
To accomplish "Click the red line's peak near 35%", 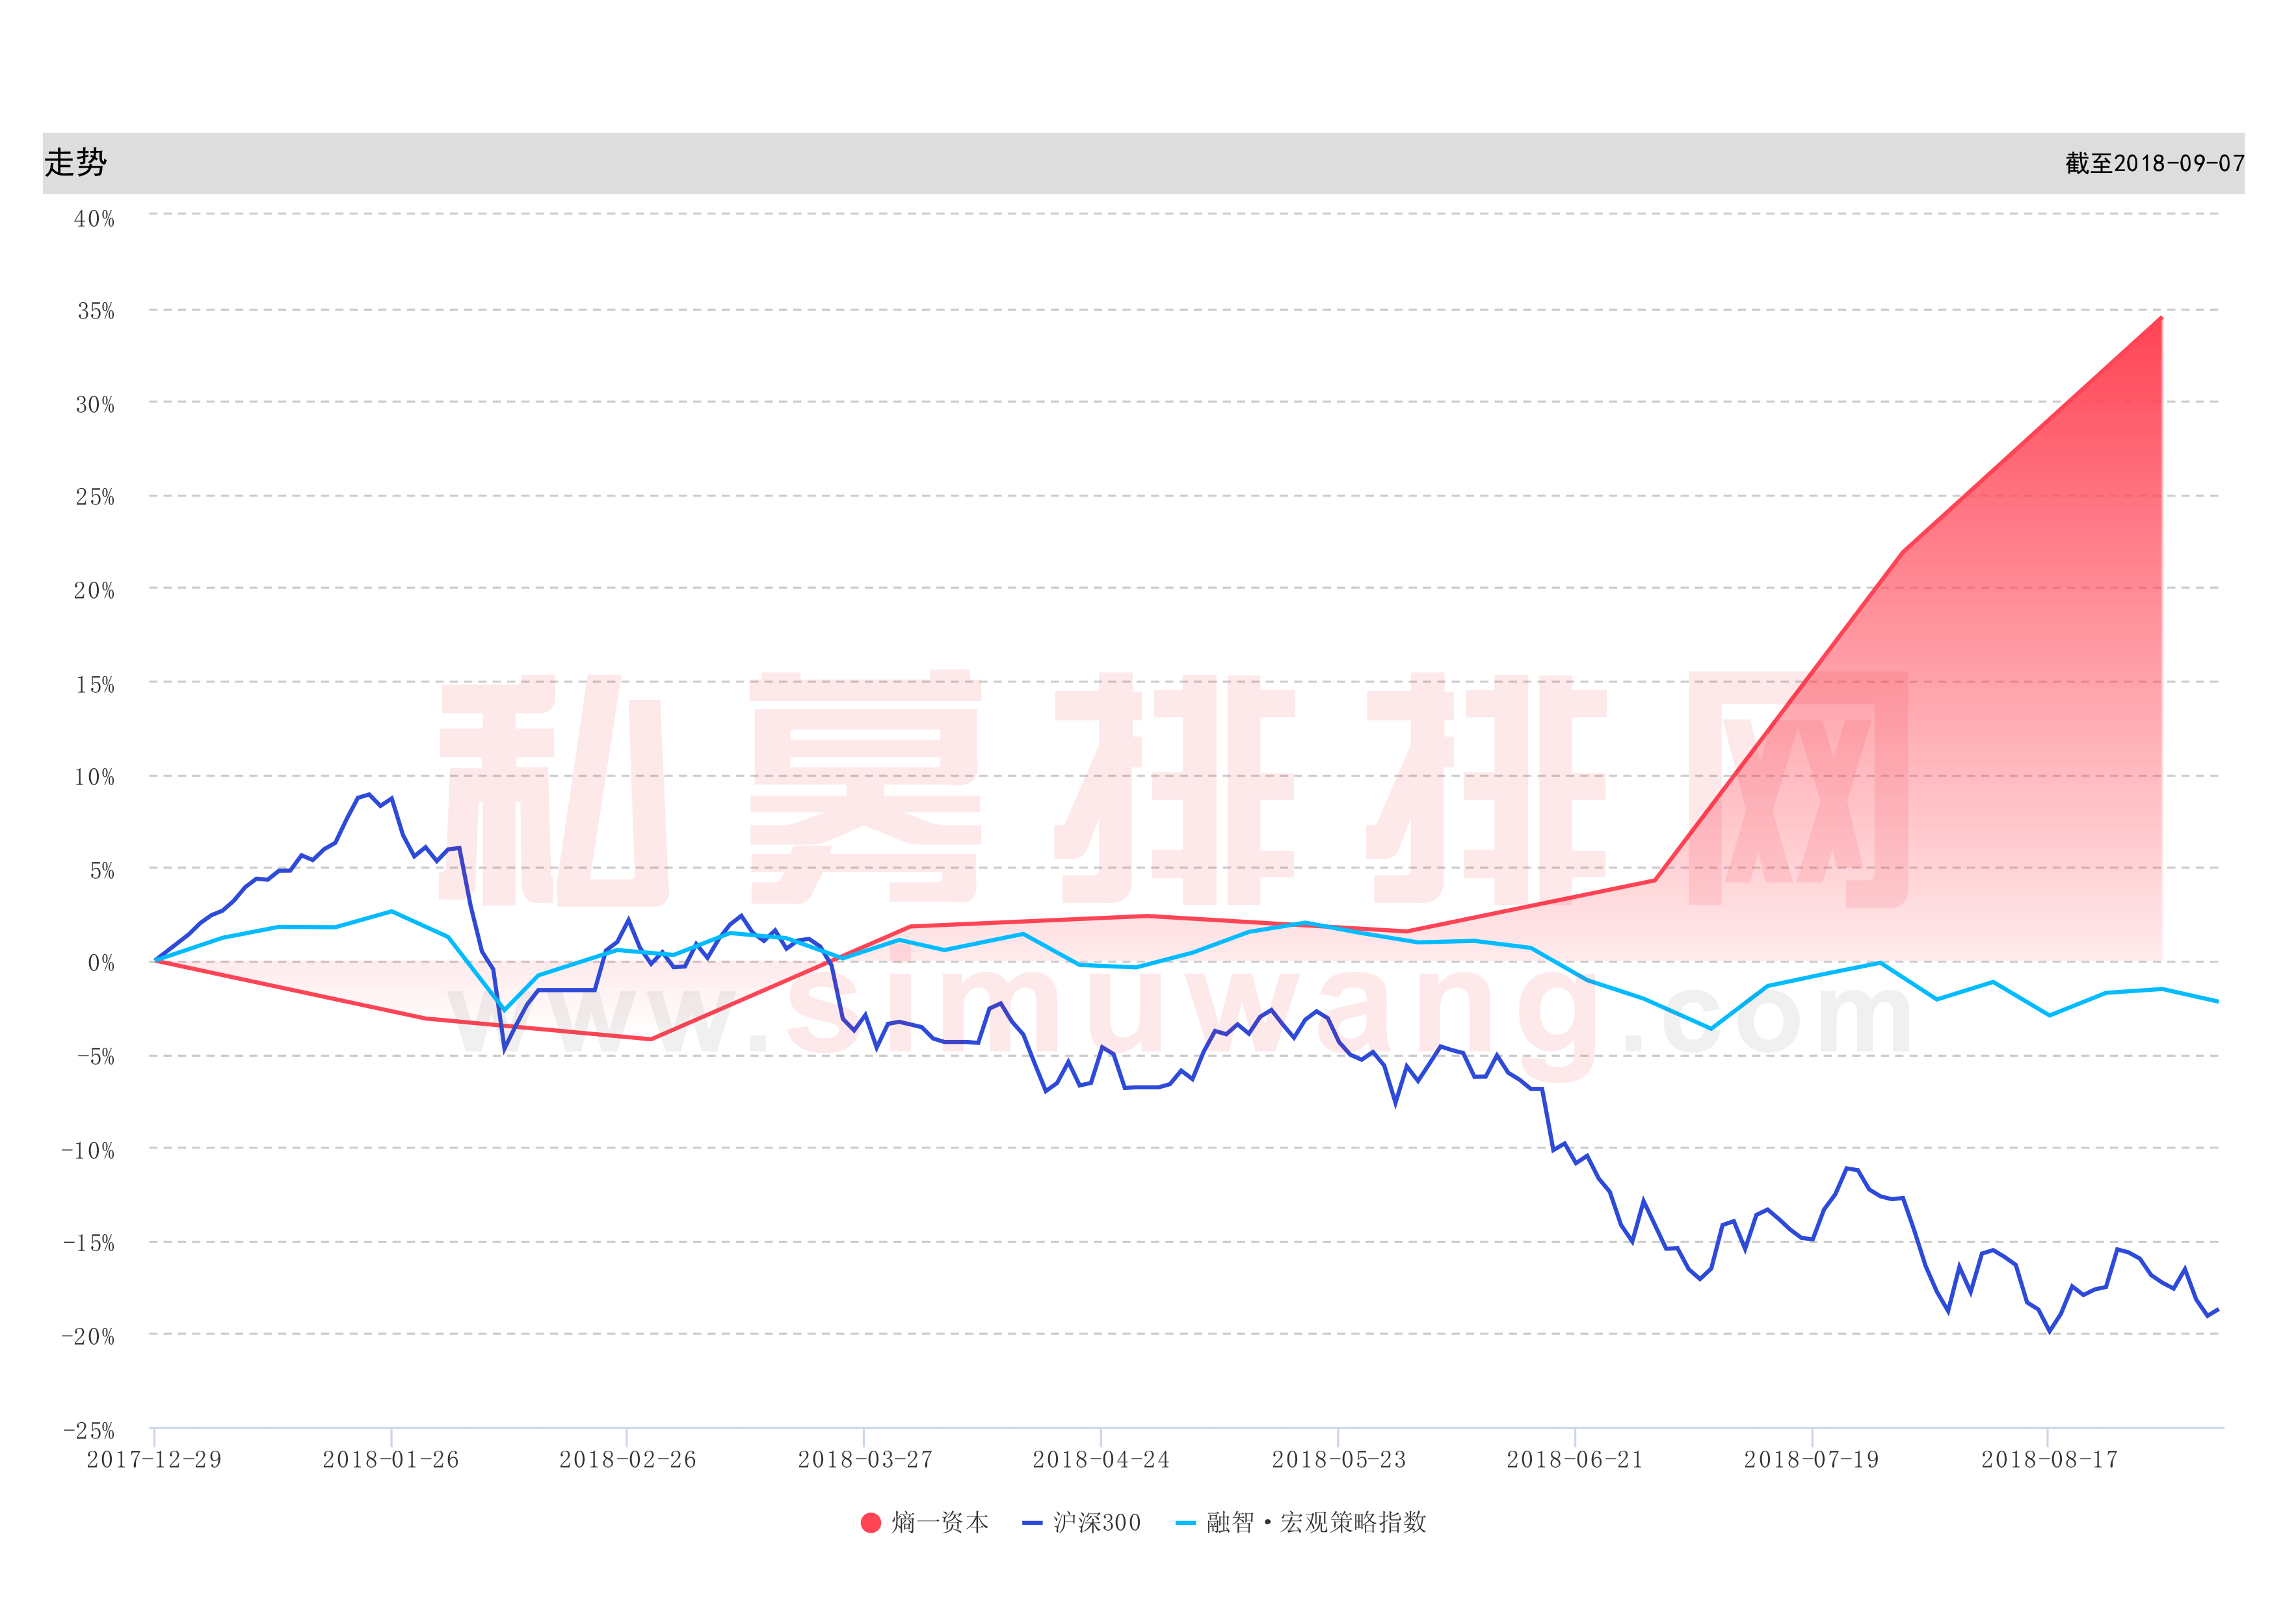I will pyautogui.click(x=2161, y=318).
